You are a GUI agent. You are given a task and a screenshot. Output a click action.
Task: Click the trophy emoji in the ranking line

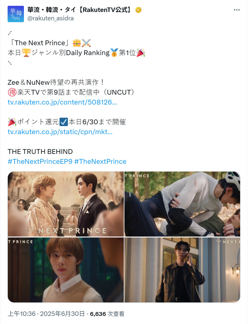[26, 53]
